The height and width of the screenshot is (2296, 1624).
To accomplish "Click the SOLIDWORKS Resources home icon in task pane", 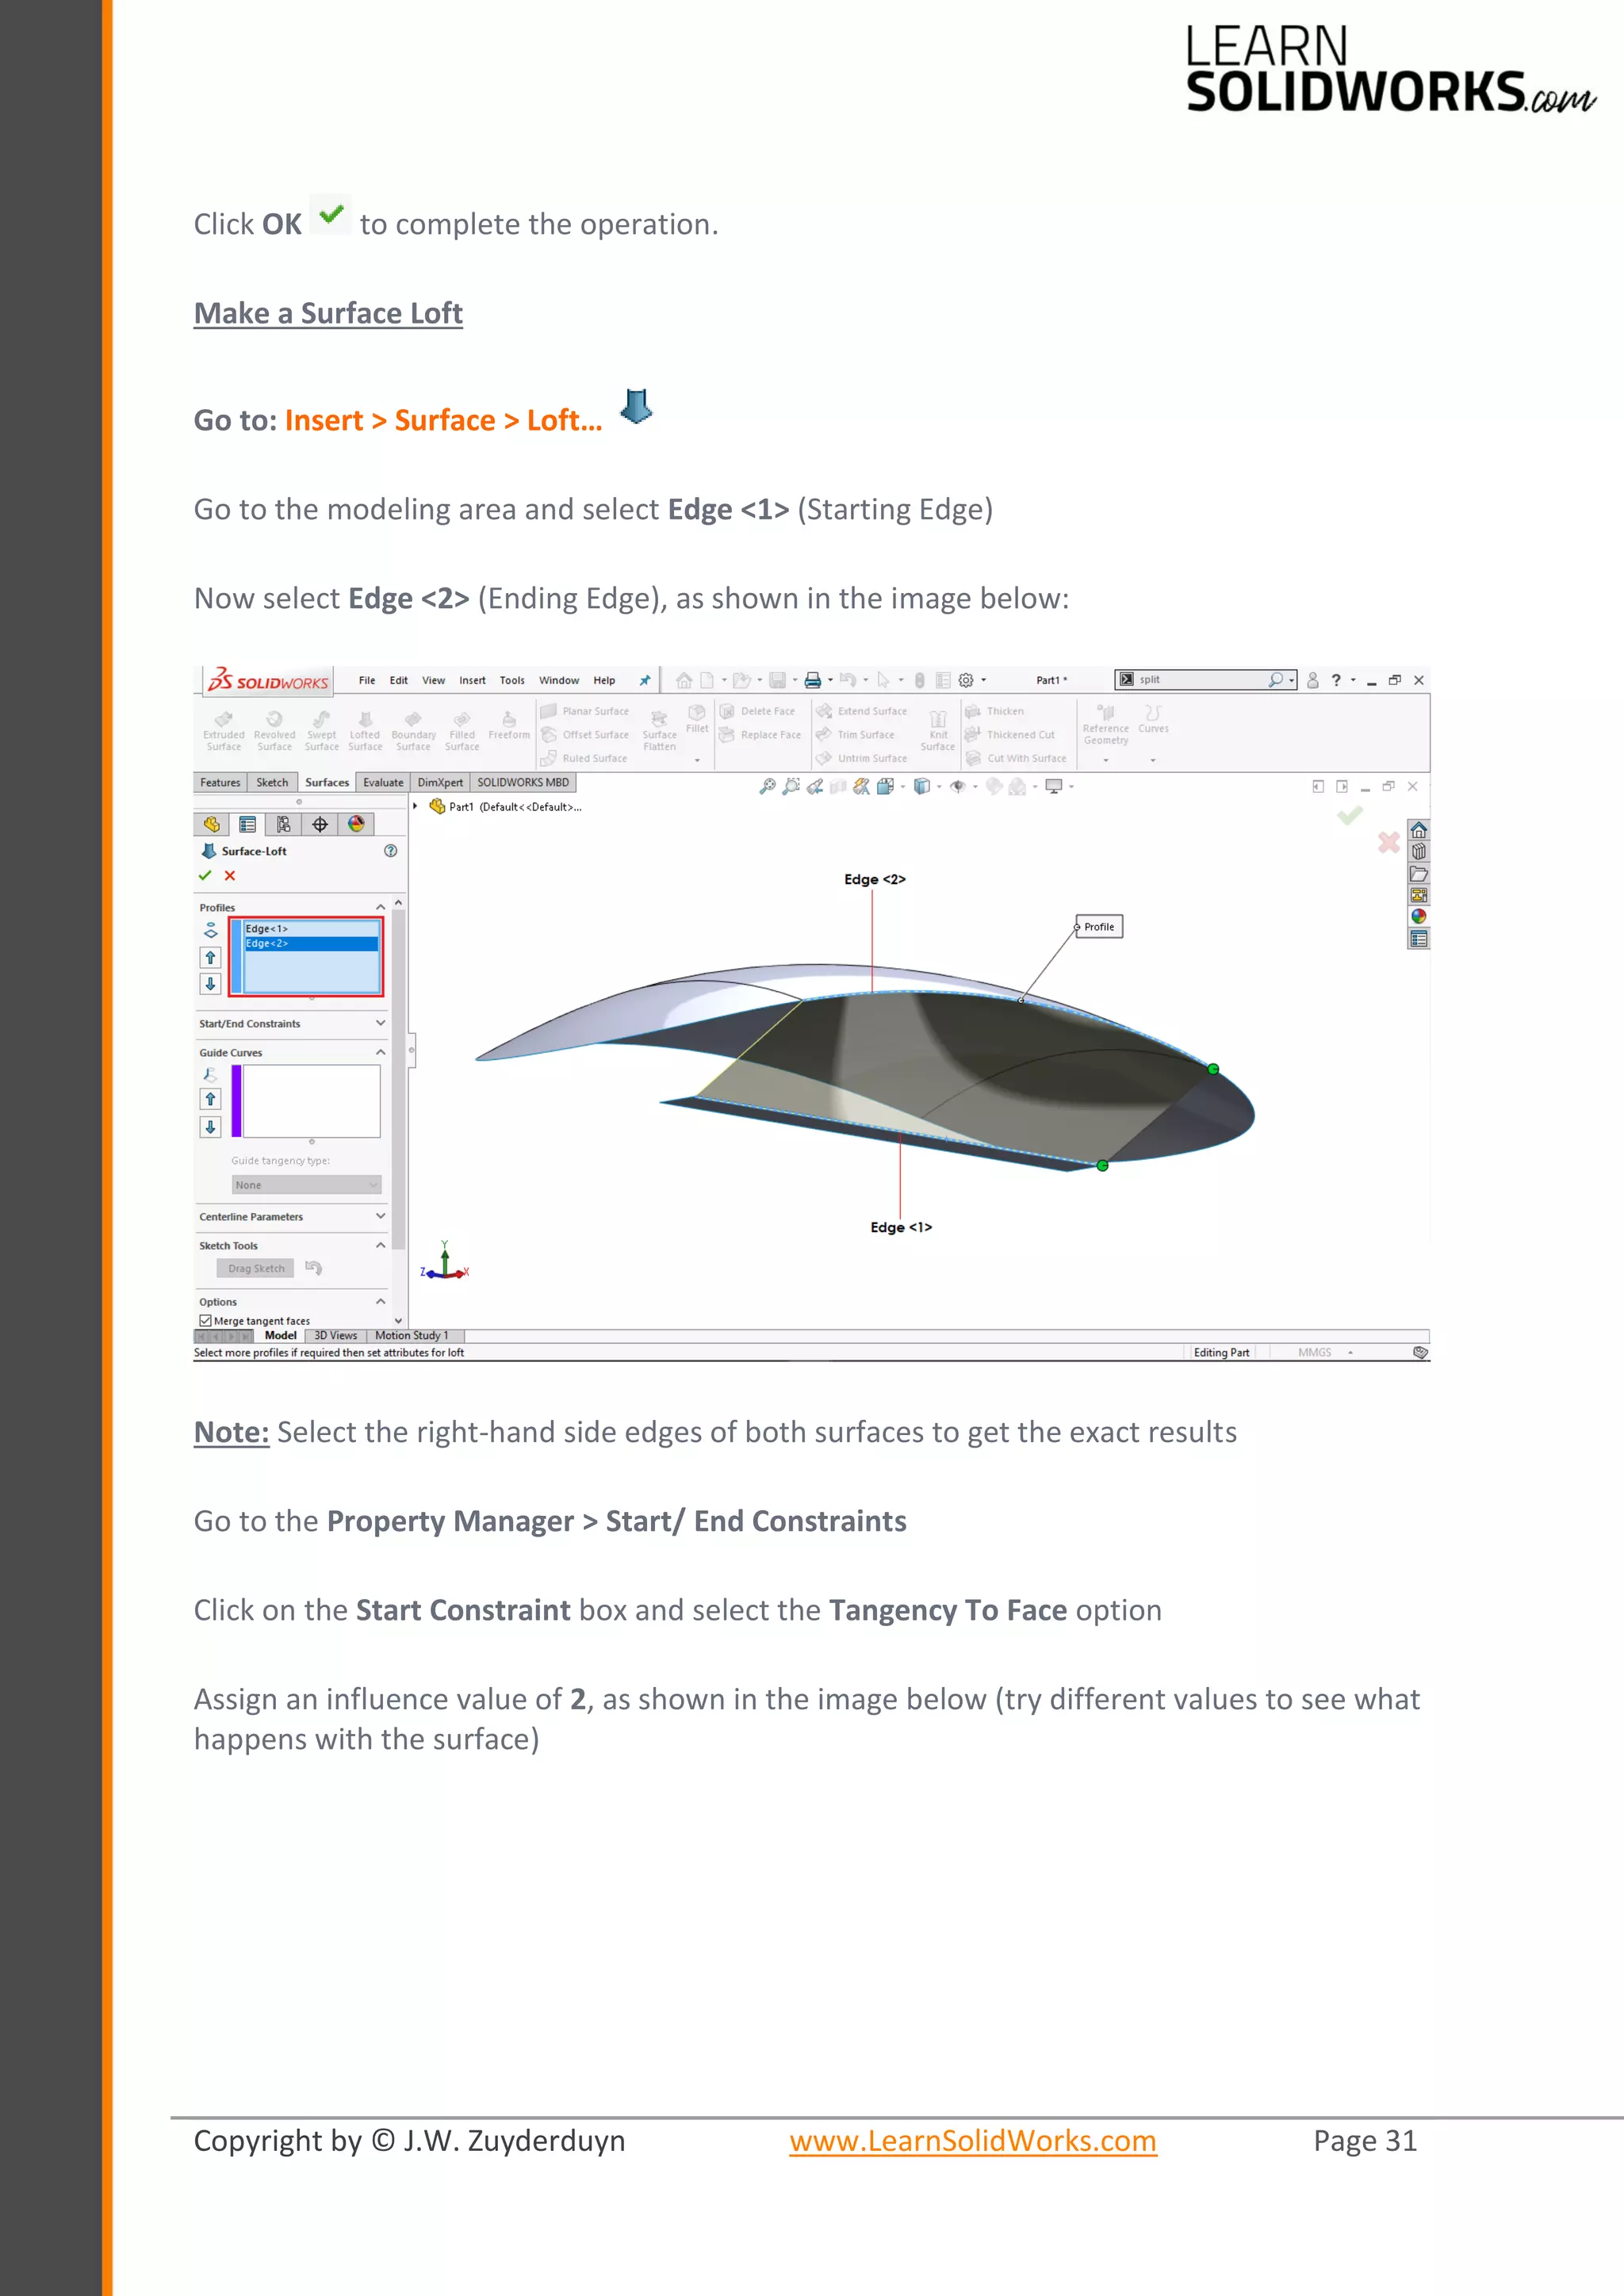I will [x=1418, y=830].
